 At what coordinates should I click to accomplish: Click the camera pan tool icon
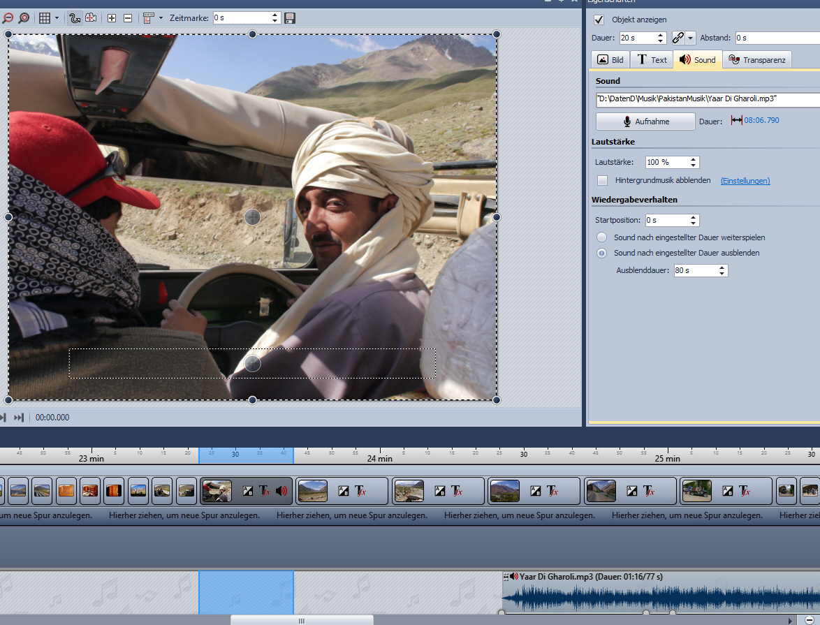91,18
